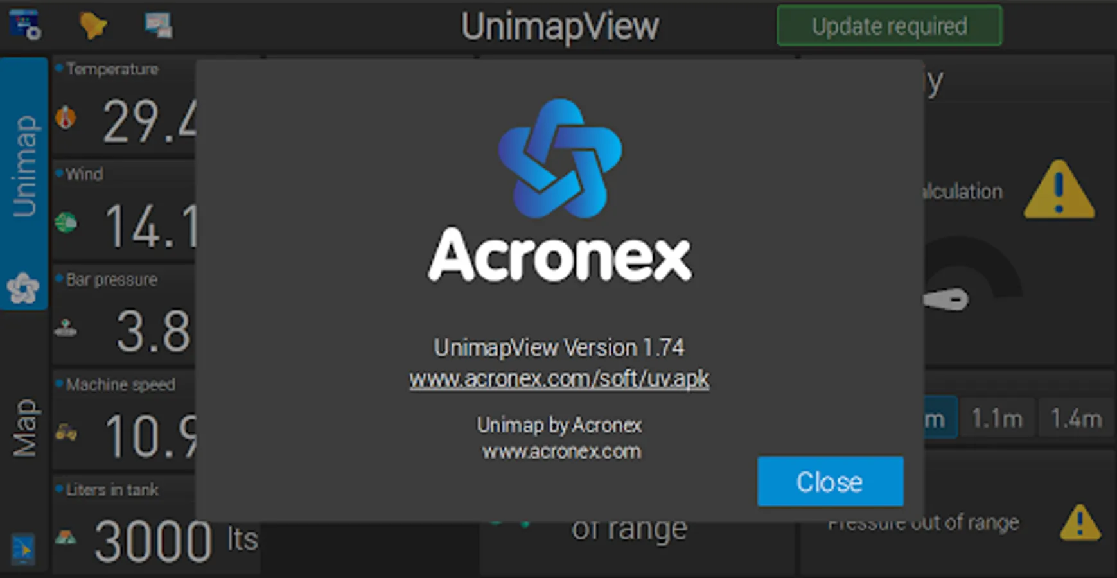The image size is (1117, 578).
Task: Select the 1.4m option
Action: click(x=1076, y=419)
